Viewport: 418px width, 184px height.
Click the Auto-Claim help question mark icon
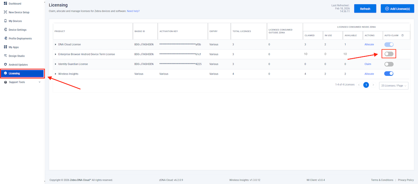[x=402, y=35]
